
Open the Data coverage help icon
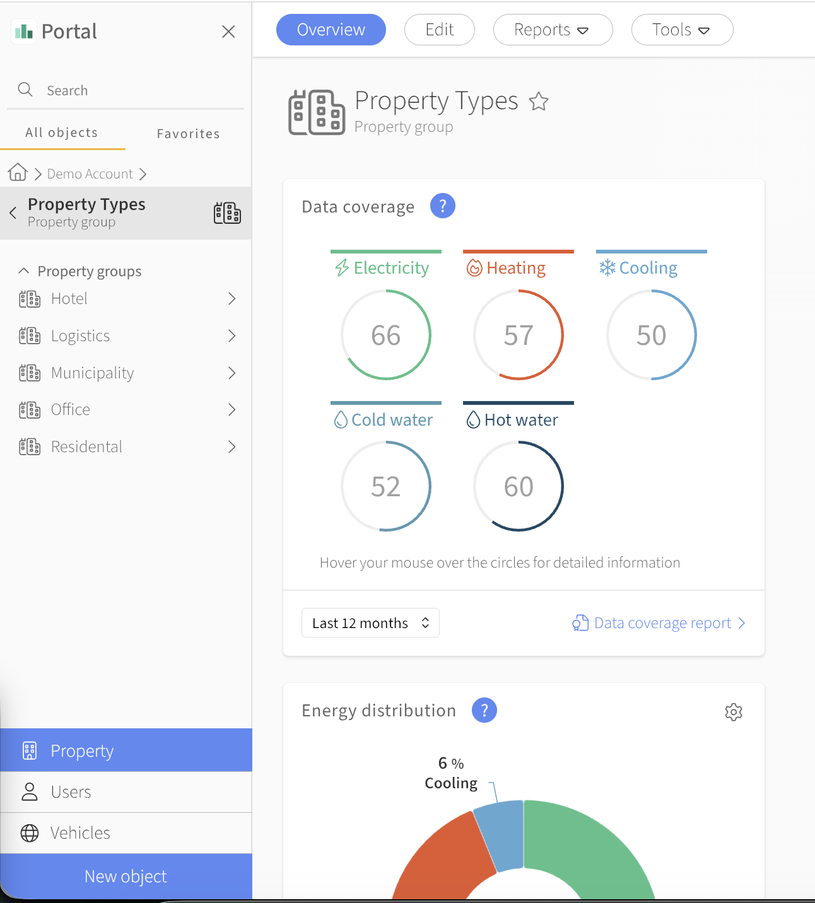pos(443,206)
